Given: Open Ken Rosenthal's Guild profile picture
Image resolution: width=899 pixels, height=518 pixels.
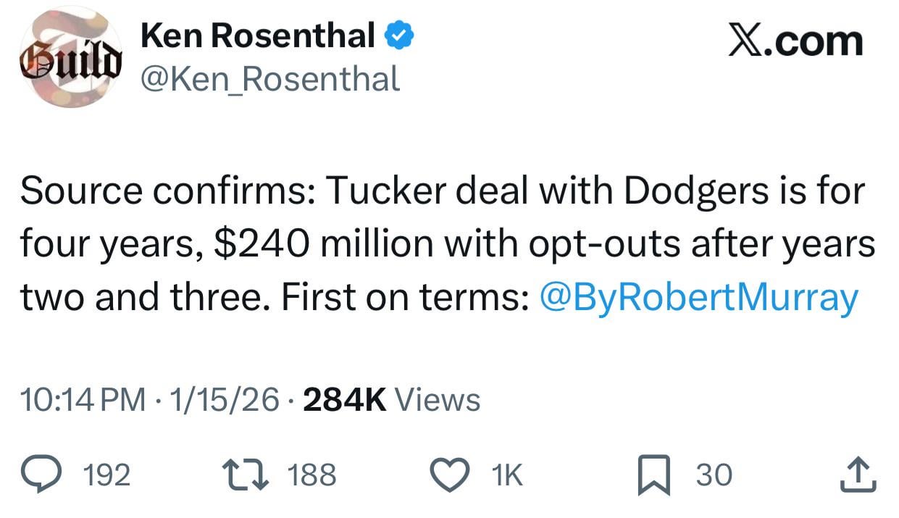Looking at the screenshot, I should 70,54.
